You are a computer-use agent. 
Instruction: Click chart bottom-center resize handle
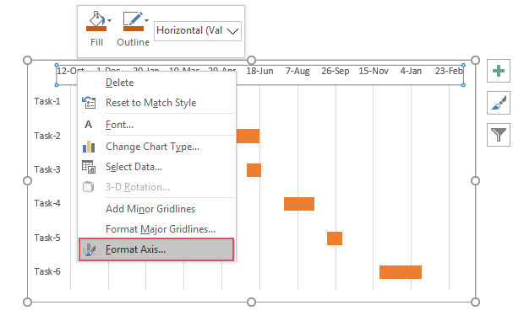tap(251, 303)
